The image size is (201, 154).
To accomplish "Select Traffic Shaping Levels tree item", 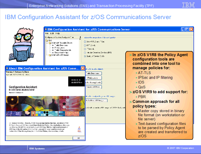I will (63, 50).
